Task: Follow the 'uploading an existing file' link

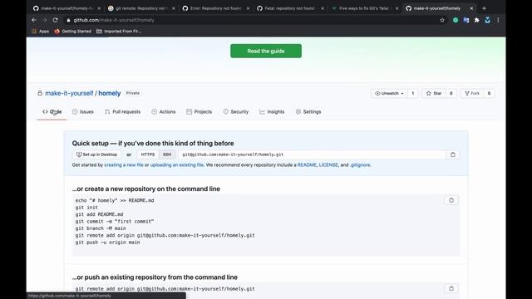Action: [177, 165]
